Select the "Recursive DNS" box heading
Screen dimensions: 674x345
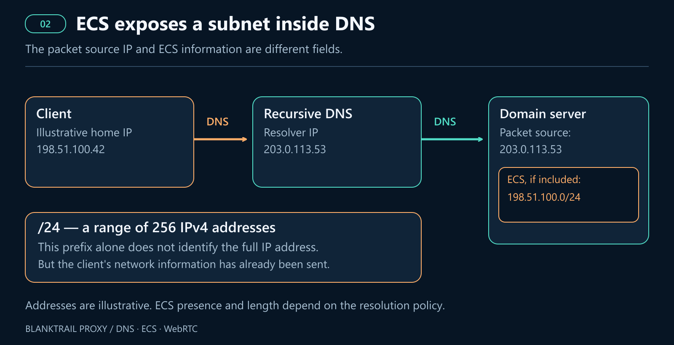point(308,114)
